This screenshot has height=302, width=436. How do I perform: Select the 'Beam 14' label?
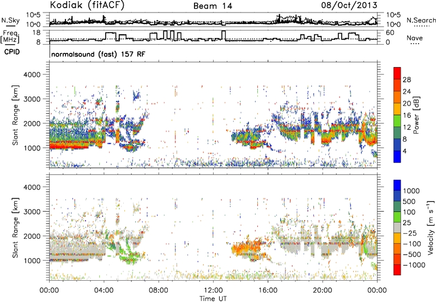tap(213, 6)
